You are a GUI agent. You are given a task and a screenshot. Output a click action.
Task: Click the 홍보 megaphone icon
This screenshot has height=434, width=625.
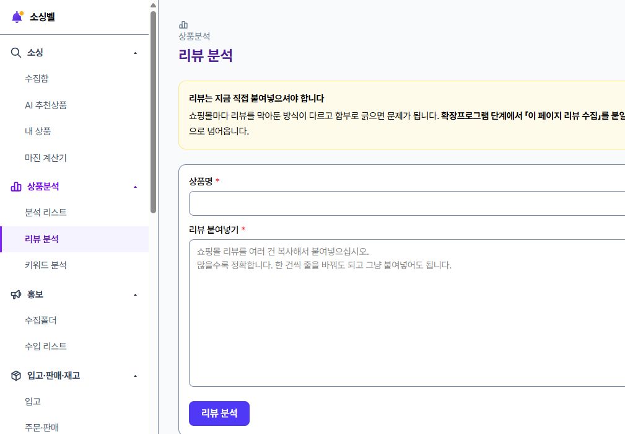coord(16,294)
